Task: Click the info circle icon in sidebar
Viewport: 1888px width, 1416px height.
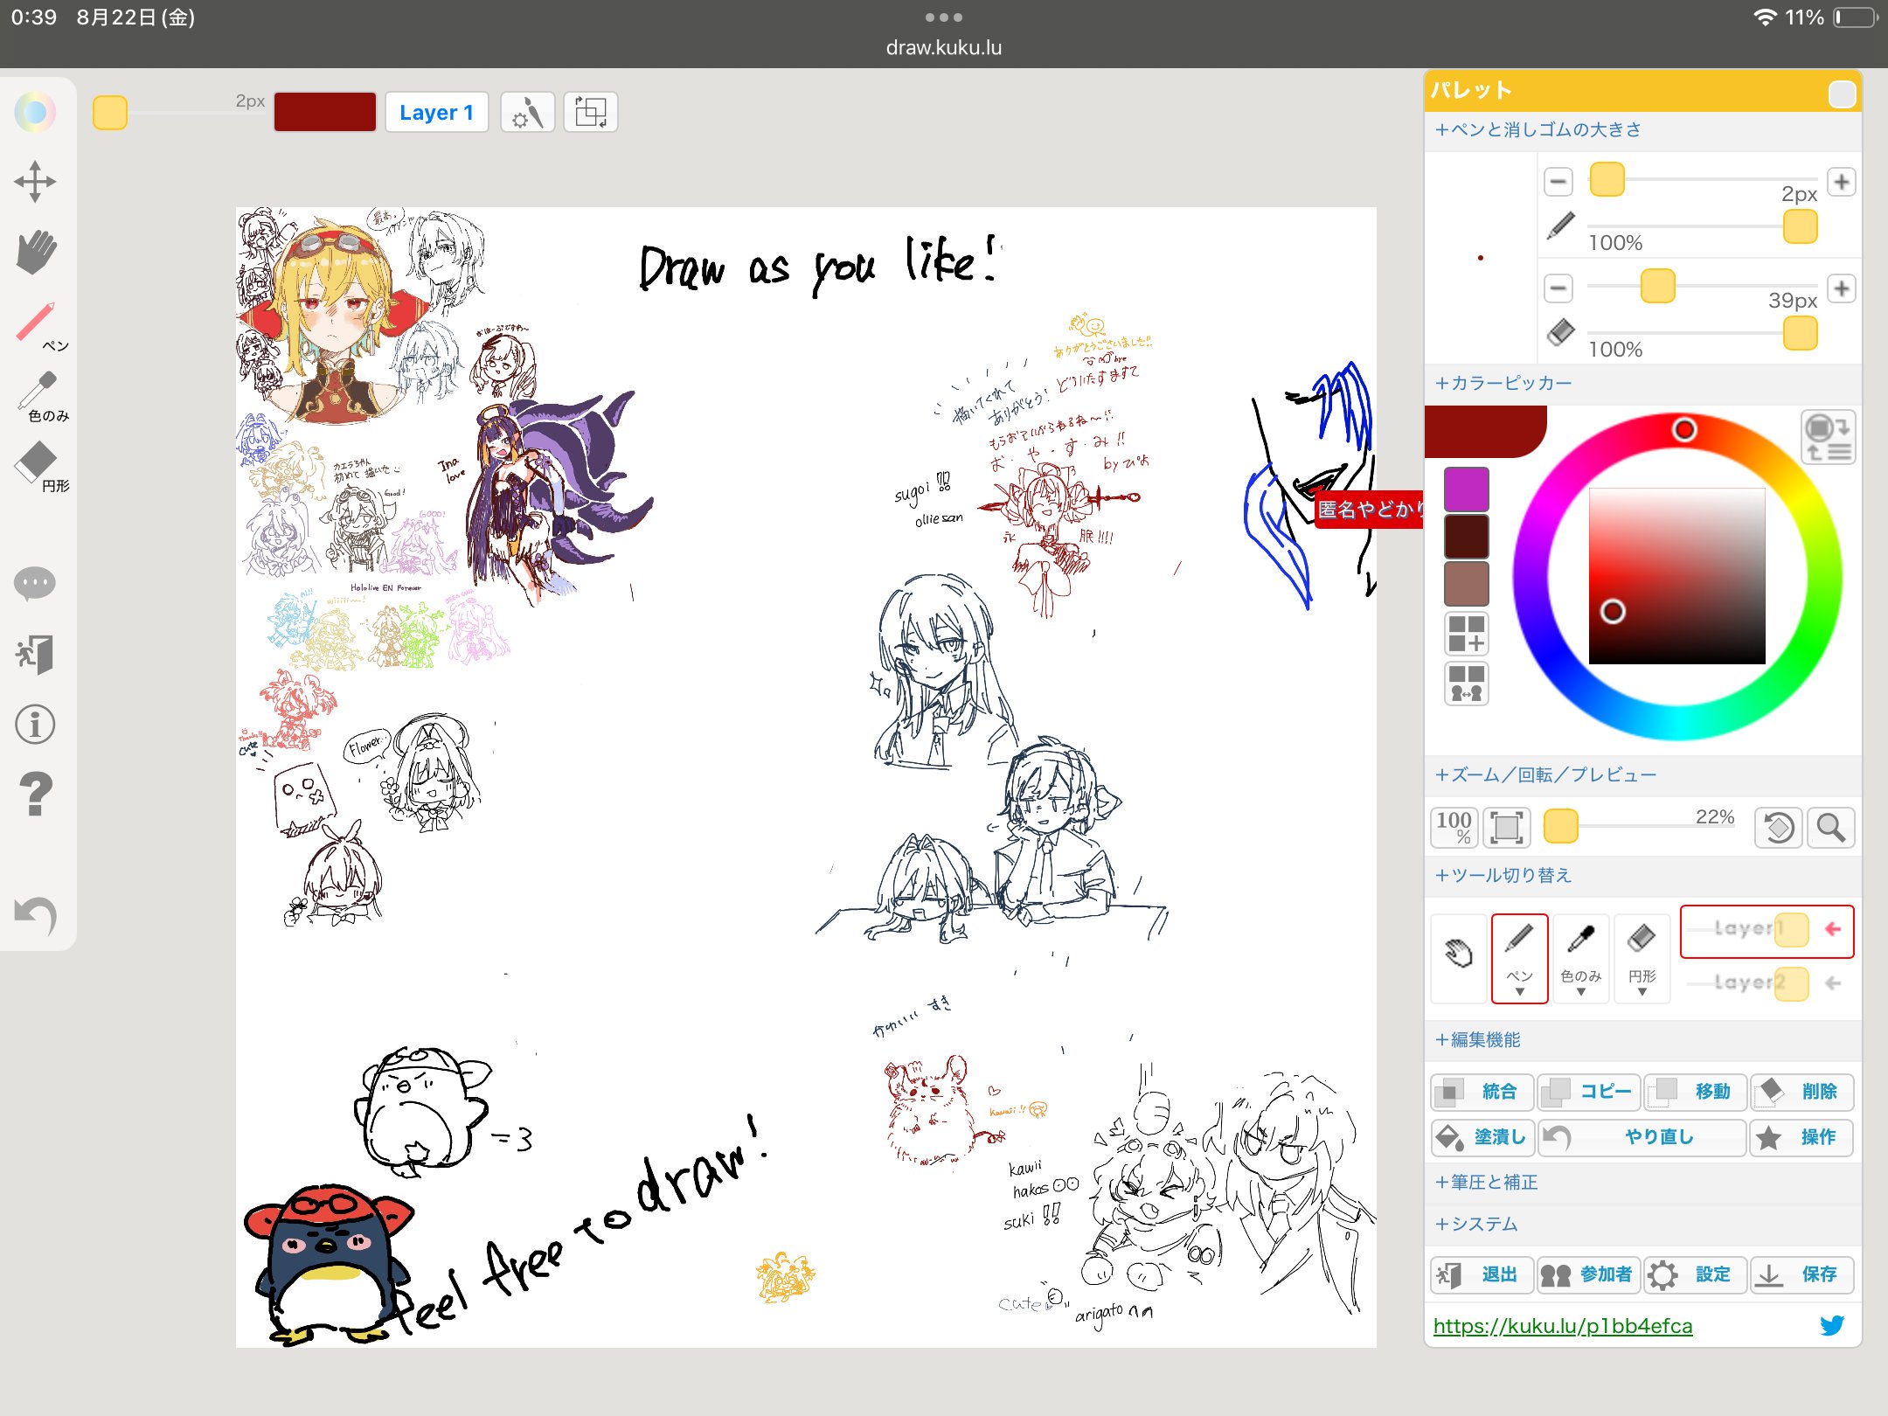Action: coord(35,725)
